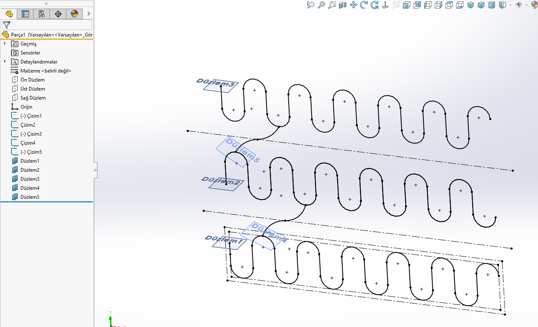The image size is (538, 327).
Task: Click the Edit Appearance color ball icon
Action: (x=533, y=5)
